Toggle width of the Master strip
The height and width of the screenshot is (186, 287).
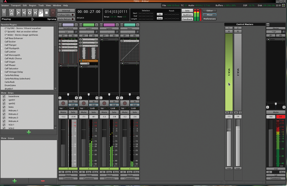tap(268, 24)
